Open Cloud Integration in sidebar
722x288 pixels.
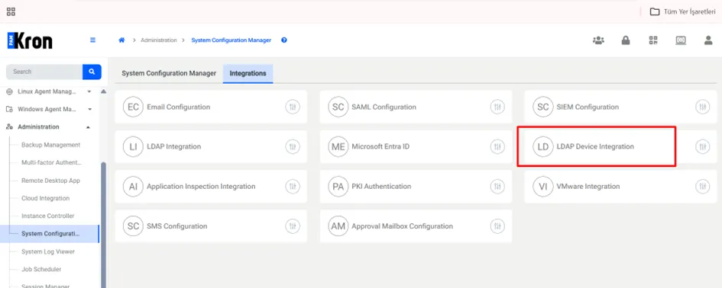coord(46,198)
